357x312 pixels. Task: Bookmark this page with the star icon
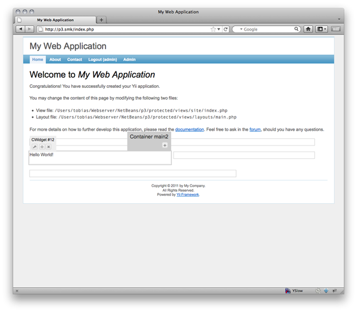tap(213, 29)
